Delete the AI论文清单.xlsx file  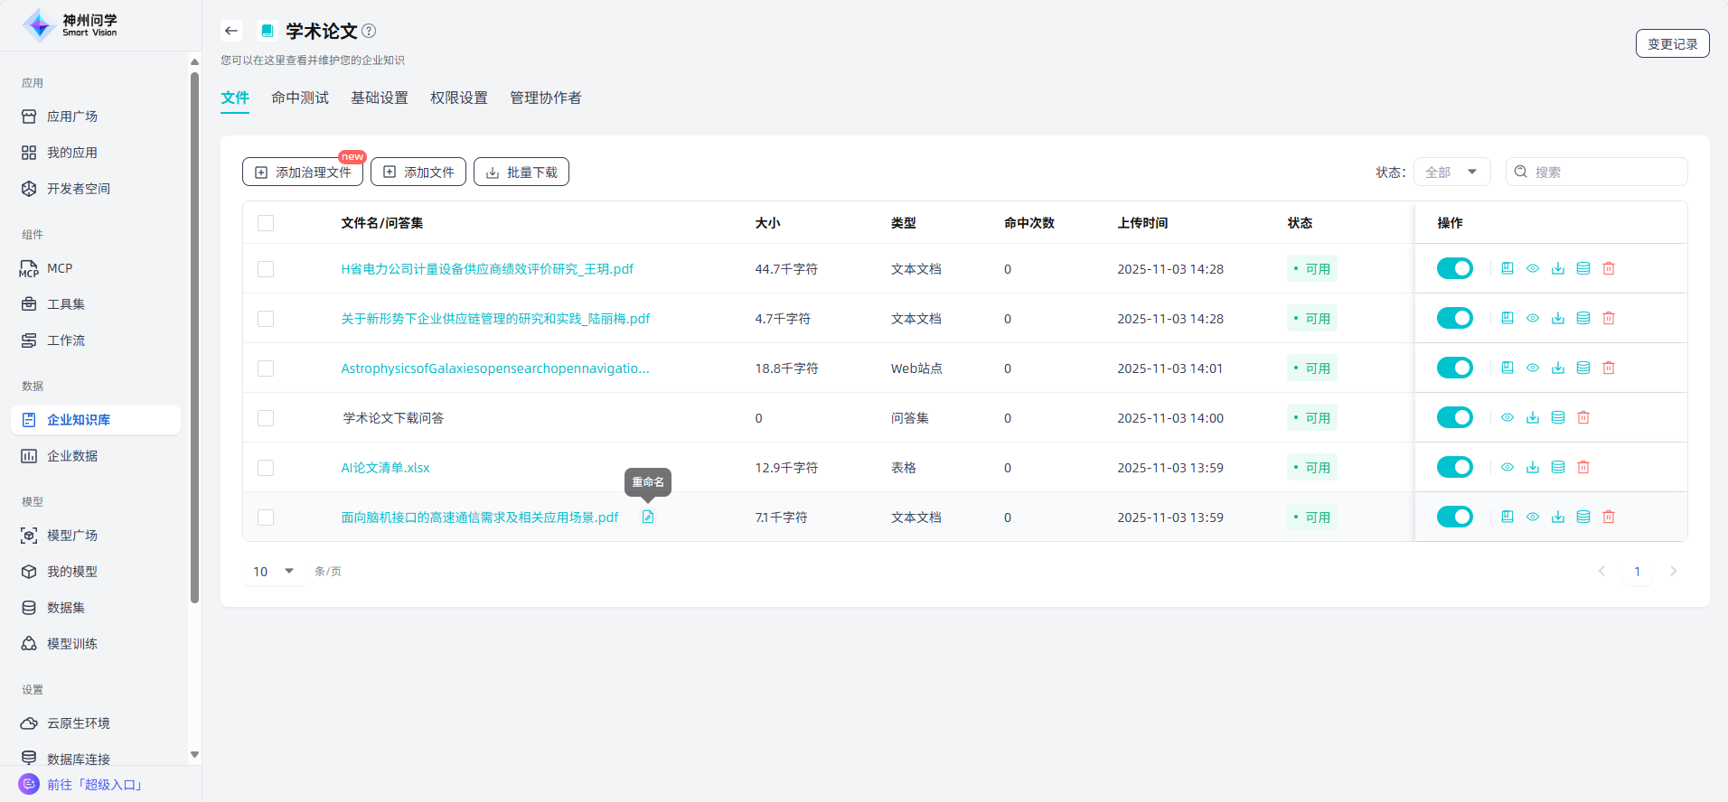pos(1583,468)
